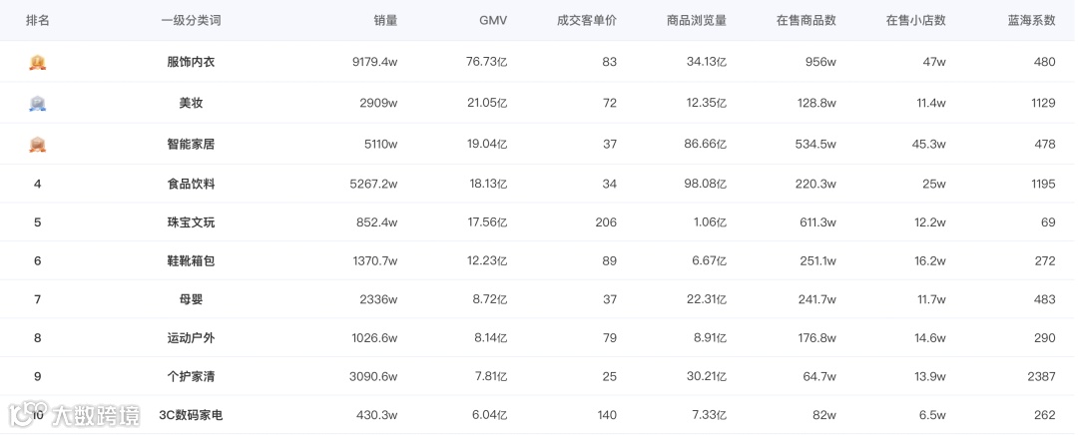The image size is (1078, 435).
Task: Sort by the 销量 column header
Action: (385, 21)
